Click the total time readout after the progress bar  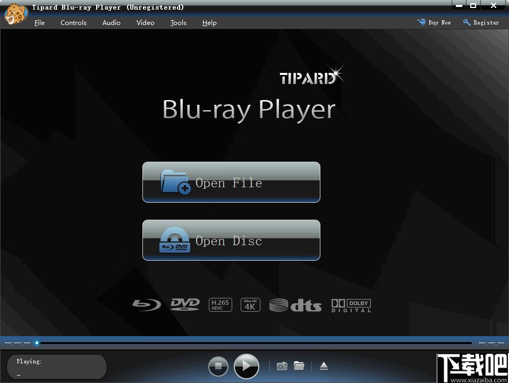pyautogui.click(x=491, y=343)
